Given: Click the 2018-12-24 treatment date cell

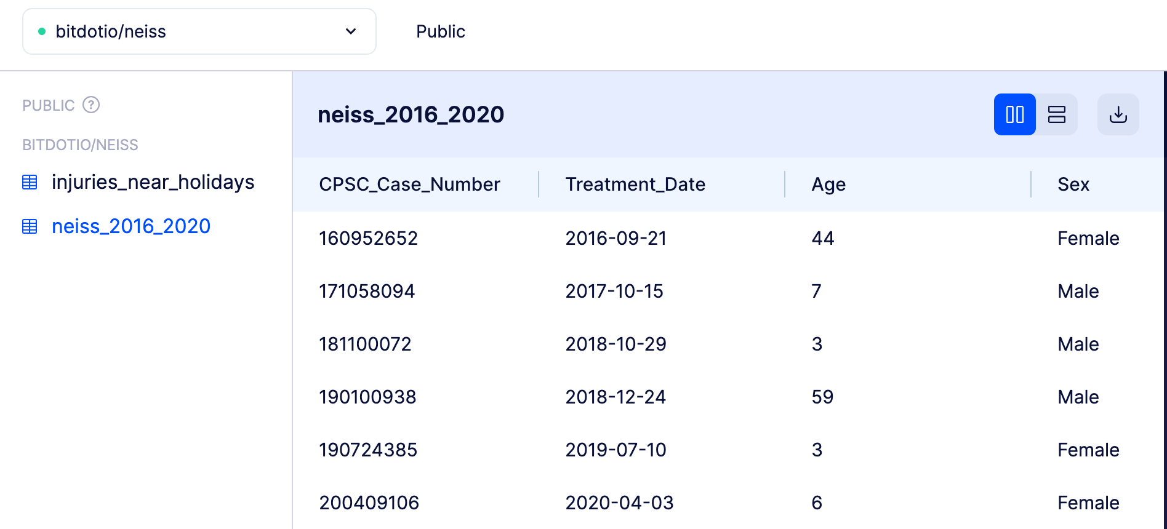Looking at the screenshot, I should click(616, 397).
